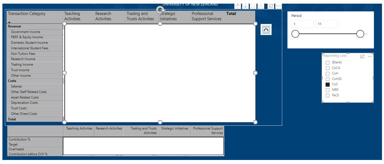Select the PBRF & Equity Income row
384x164 pixels.
pyautogui.click(x=35, y=37)
